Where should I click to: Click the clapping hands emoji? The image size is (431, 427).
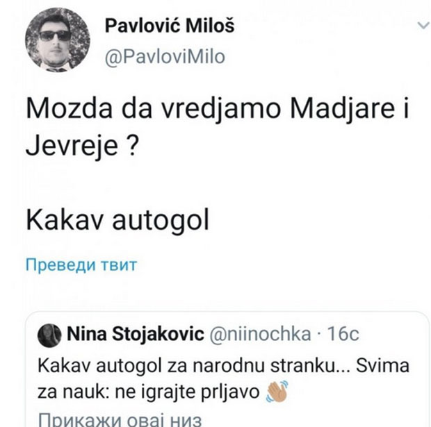(276, 392)
